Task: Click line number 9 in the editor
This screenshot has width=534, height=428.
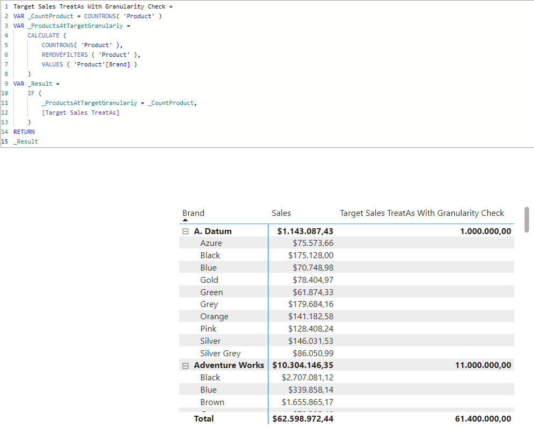Action: coord(6,84)
